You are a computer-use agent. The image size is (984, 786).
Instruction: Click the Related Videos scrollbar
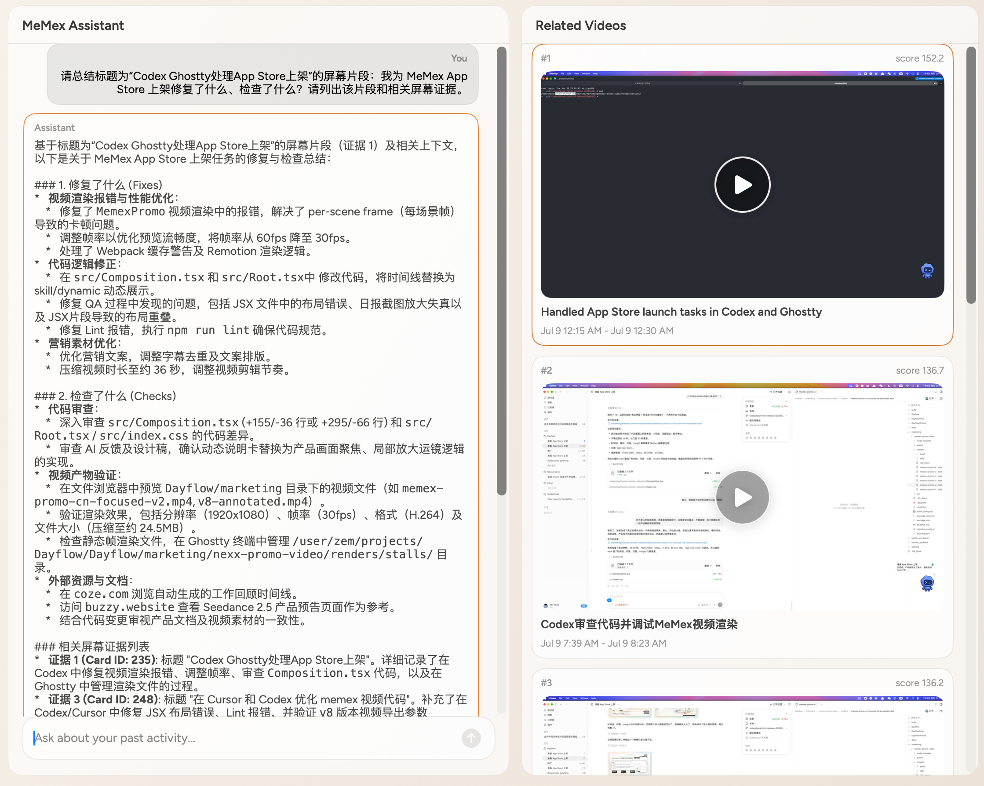pos(971,175)
